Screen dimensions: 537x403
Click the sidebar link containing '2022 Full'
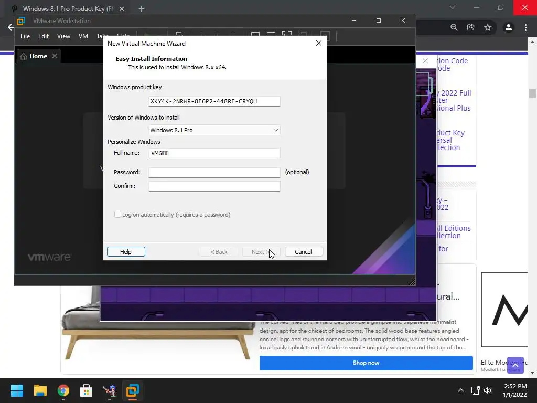pyautogui.click(x=454, y=100)
